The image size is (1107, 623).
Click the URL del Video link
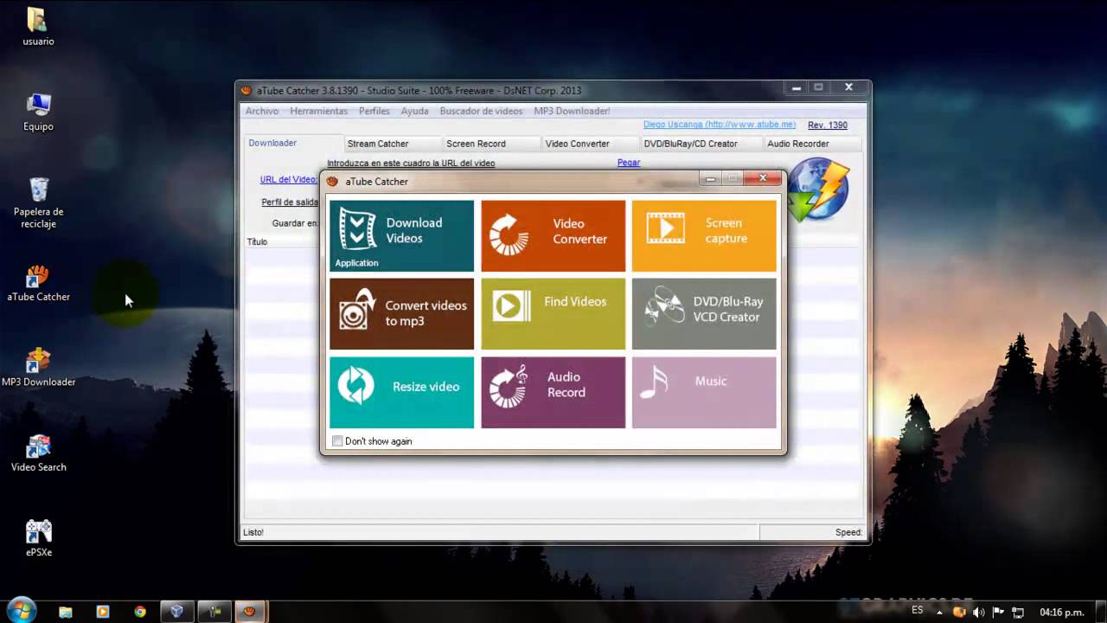point(289,180)
